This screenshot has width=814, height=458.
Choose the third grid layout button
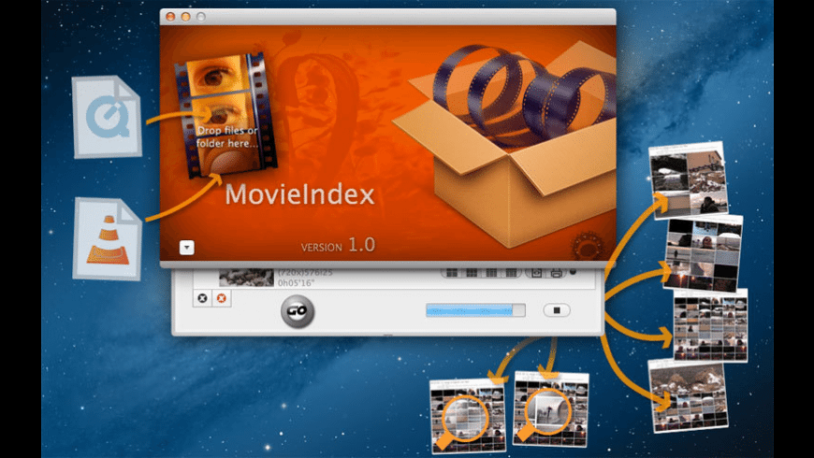[491, 272]
